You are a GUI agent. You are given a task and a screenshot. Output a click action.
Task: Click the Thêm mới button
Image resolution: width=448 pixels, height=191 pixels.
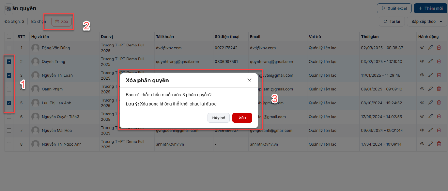[x=430, y=8]
